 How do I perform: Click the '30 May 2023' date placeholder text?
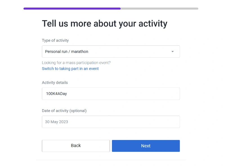pos(57,122)
